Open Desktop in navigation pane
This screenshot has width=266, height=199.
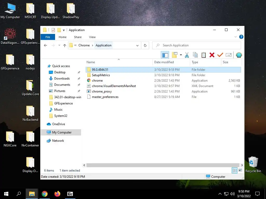pos(60,72)
